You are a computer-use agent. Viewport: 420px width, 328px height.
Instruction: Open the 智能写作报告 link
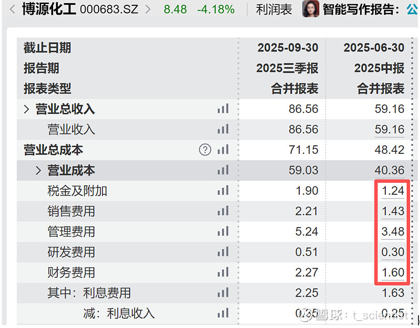(360, 9)
